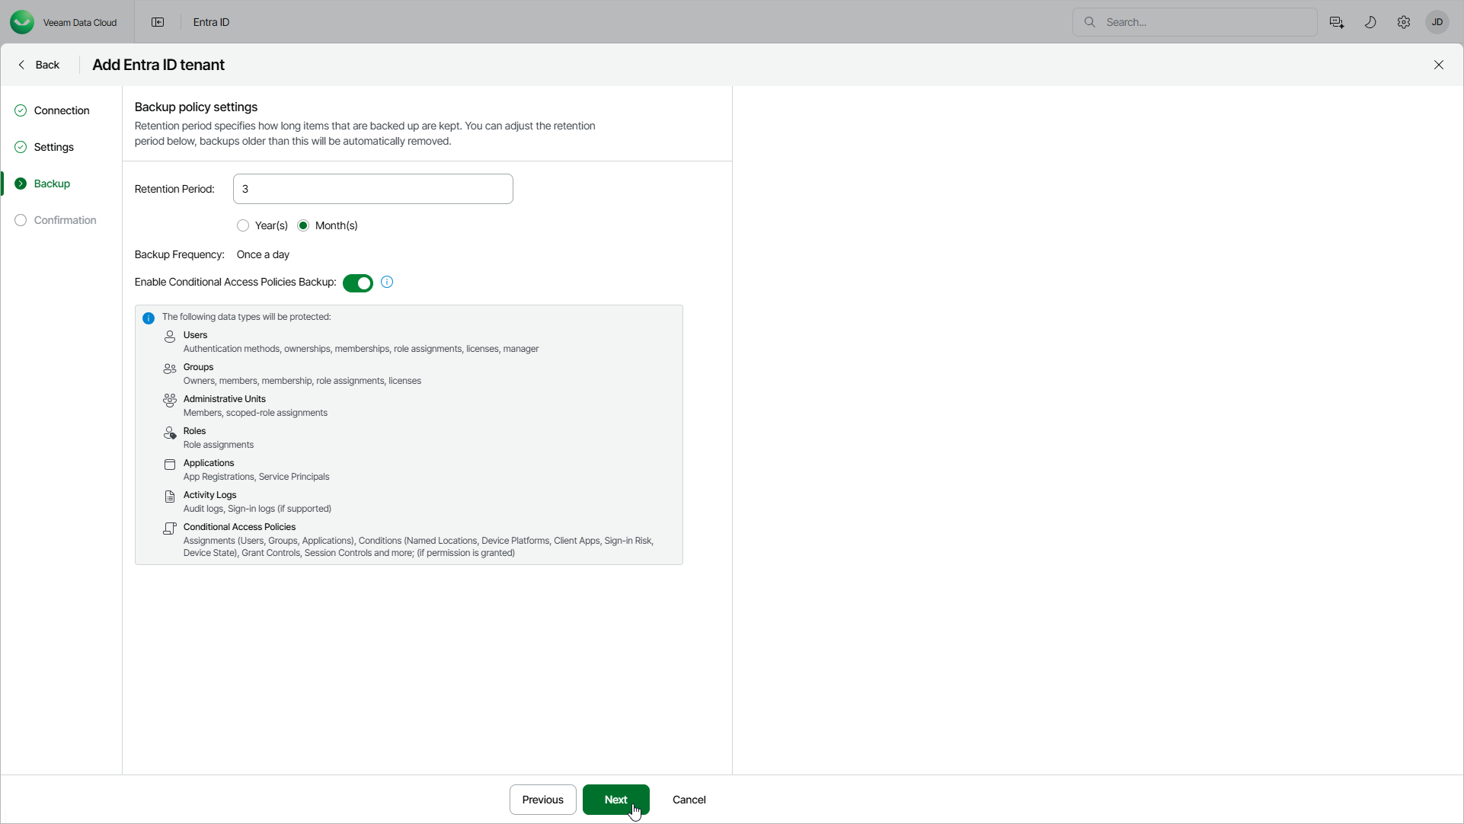Click the Users data type icon
This screenshot has height=824, width=1464.
(170, 337)
